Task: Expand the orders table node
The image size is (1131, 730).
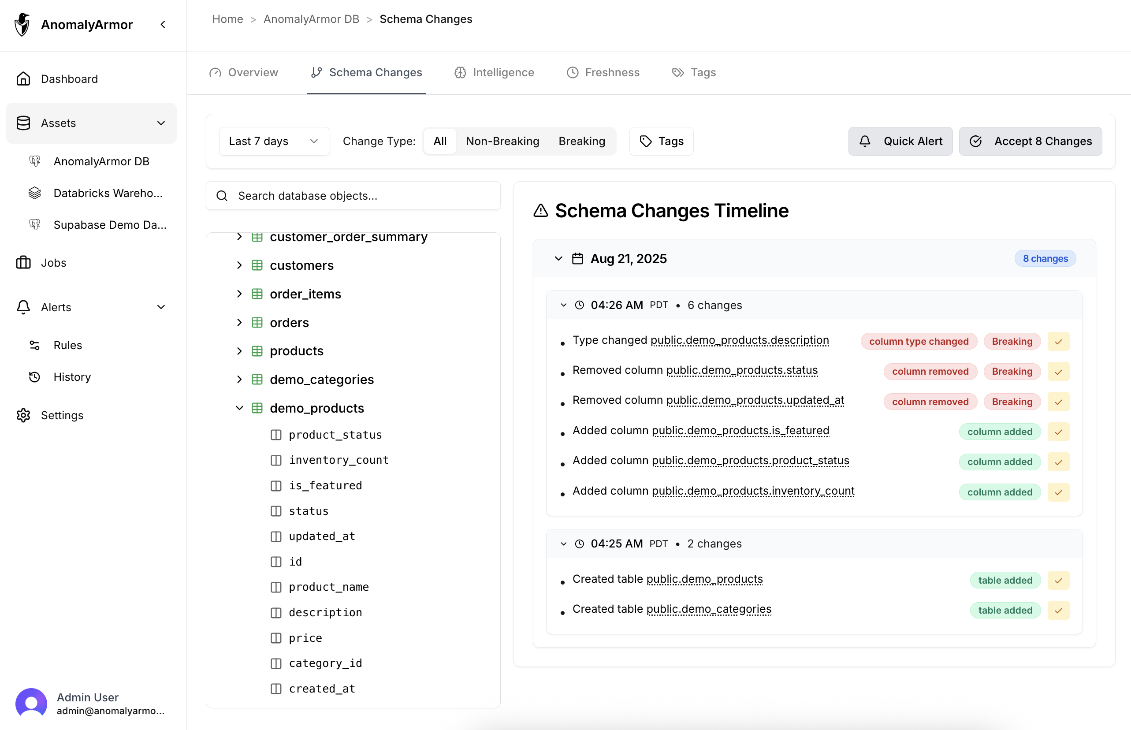Action: (239, 323)
